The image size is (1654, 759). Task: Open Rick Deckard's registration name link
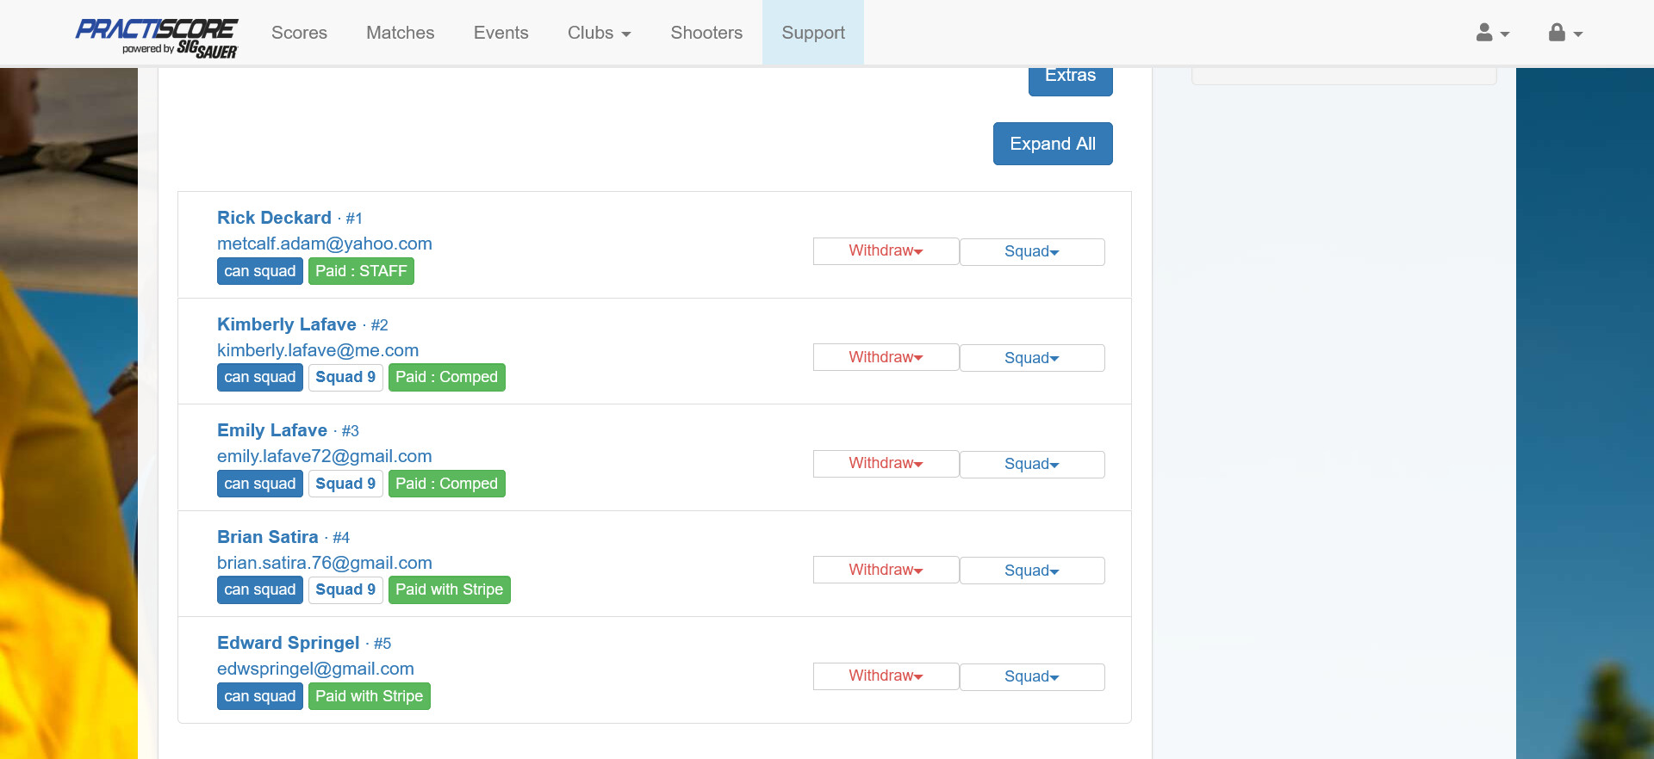tap(274, 218)
